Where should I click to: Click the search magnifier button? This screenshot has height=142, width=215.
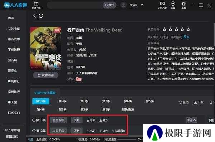pos(110,5)
